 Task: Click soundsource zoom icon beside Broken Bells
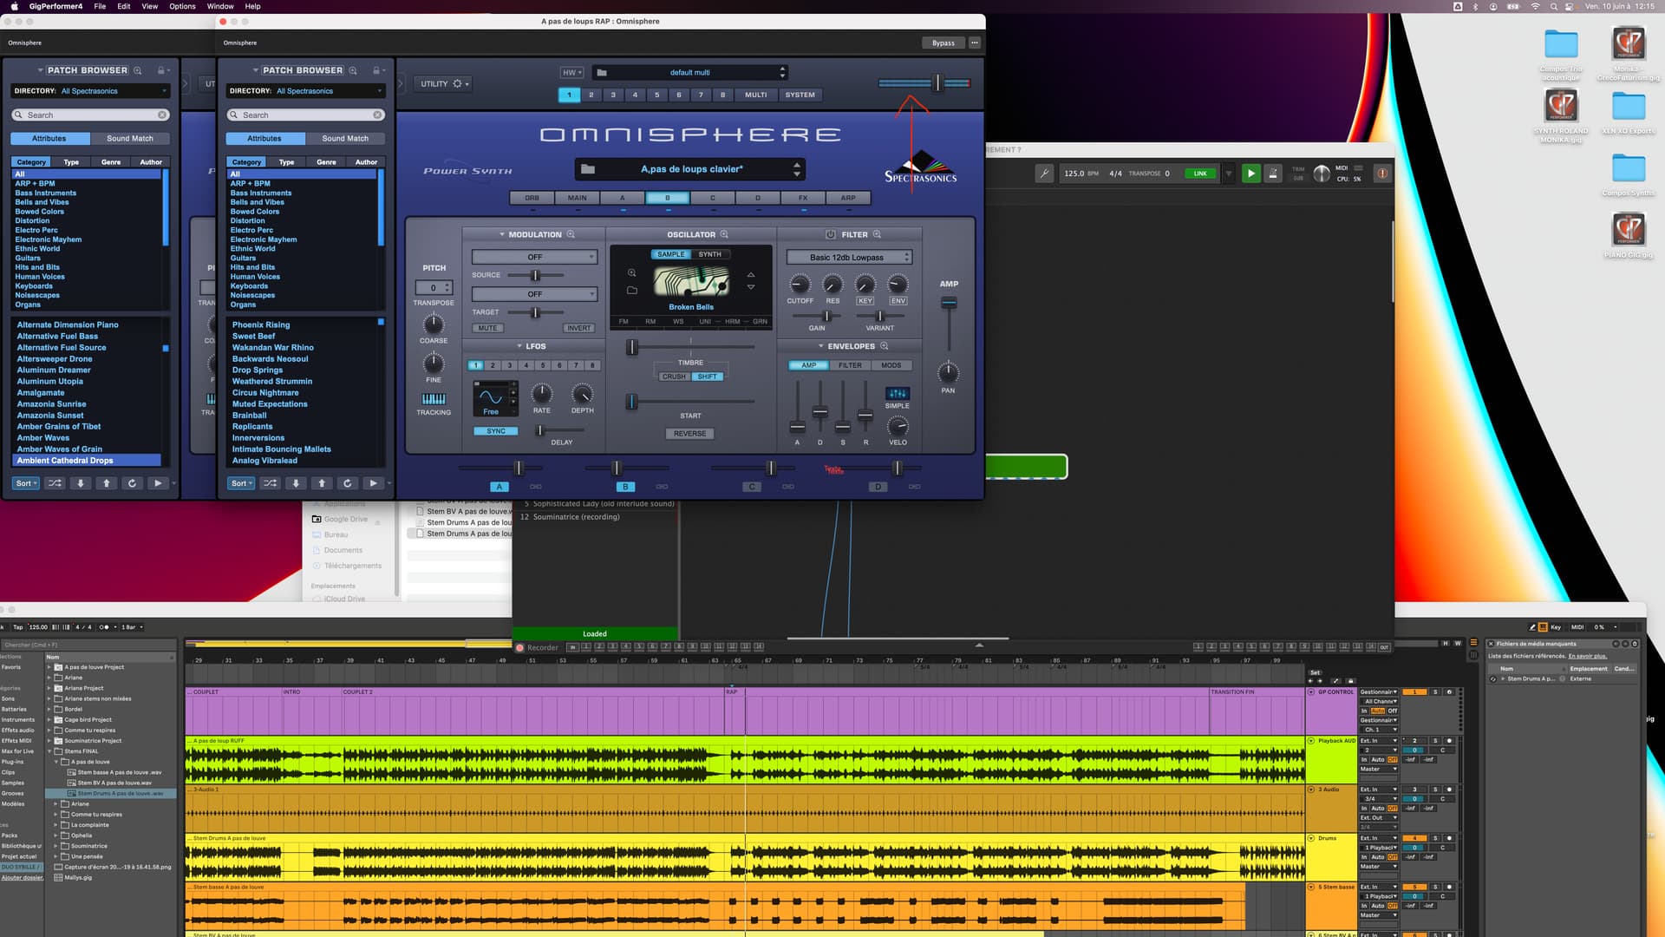click(x=631, y=273)
